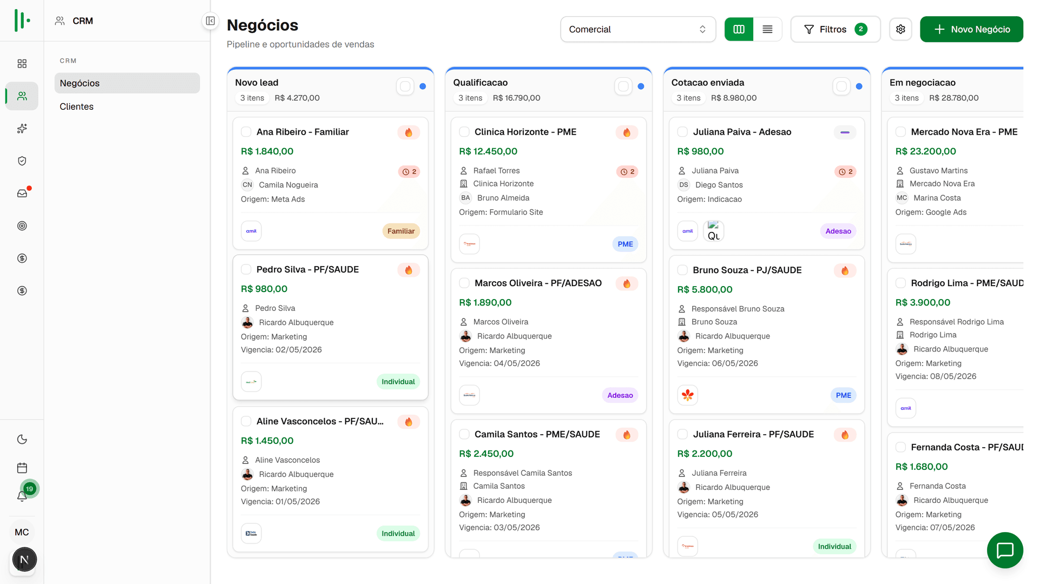Create a Novo Negócio

[x=971, y=29]
